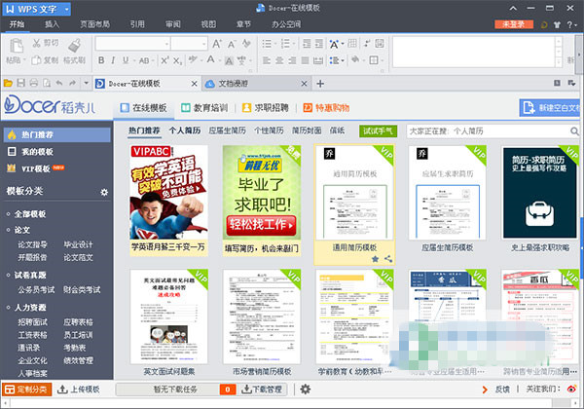The width and height of the screenshot is (584, 409).
Task: Click the Print icon in quick access bar
Action: click(34, 83)
